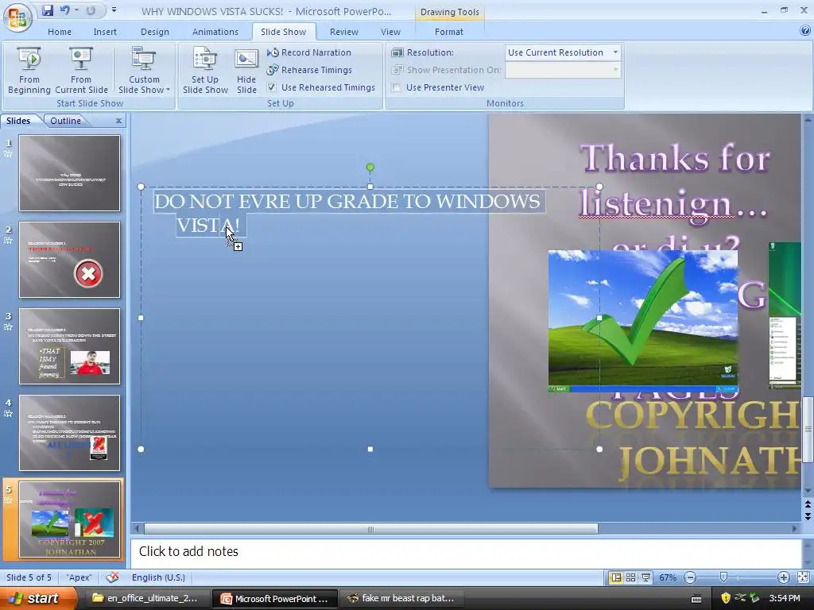This screenshot has height=610, width=814.
Task: Select slide 2 thumbnail with red X
Action: [x=70, y=260]
